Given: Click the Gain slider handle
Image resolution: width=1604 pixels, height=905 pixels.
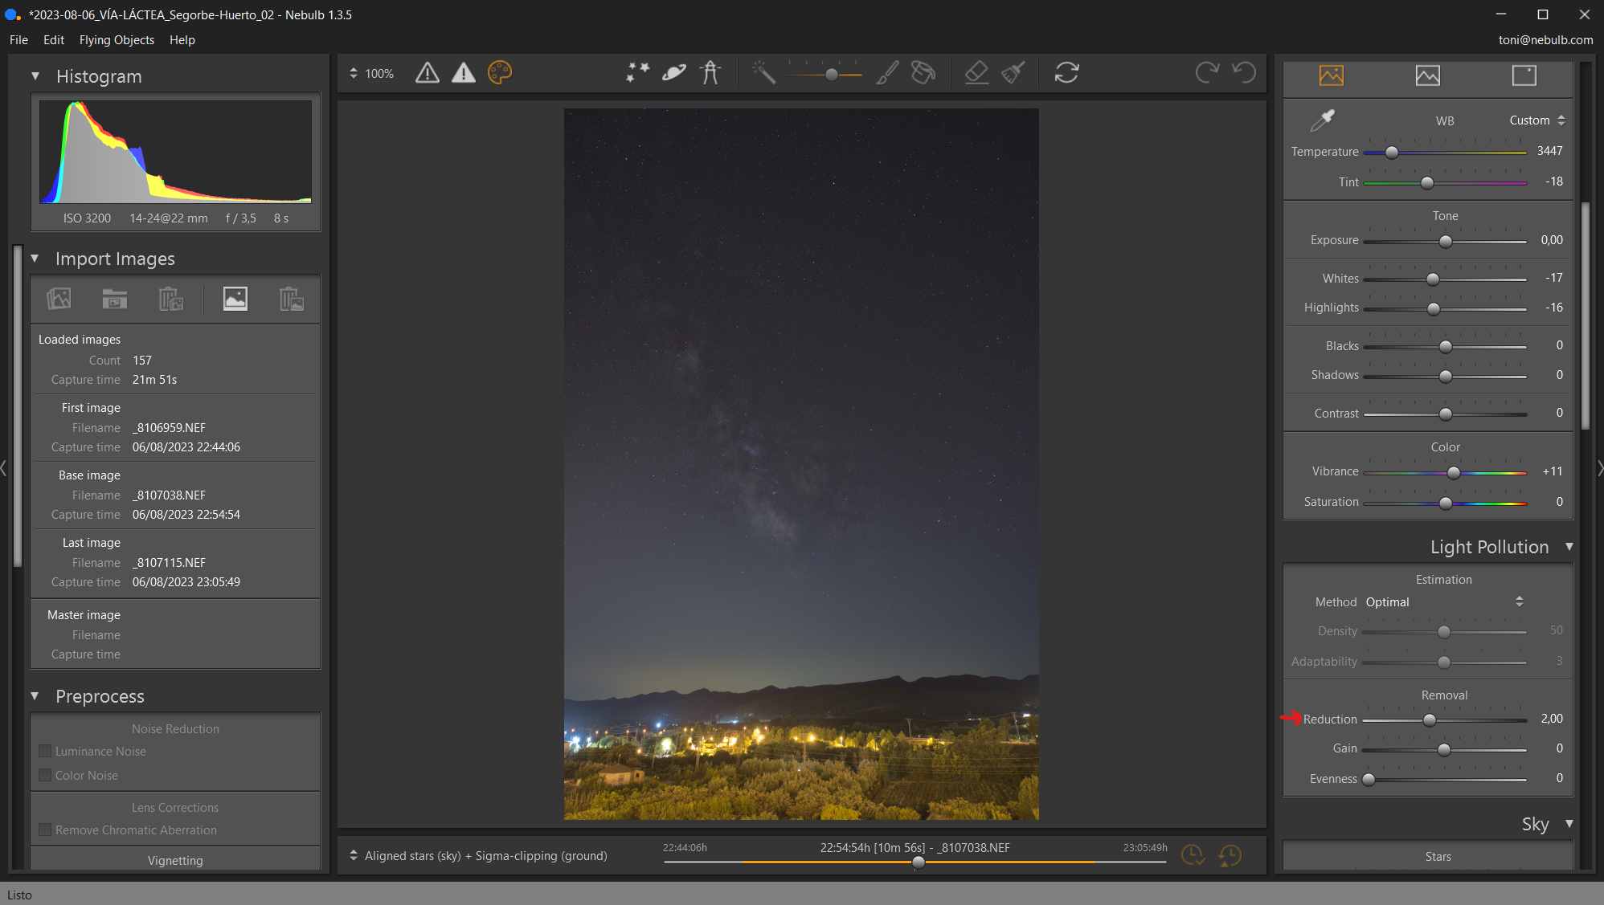Looking at the screenshot, I should coord(1444,750).
